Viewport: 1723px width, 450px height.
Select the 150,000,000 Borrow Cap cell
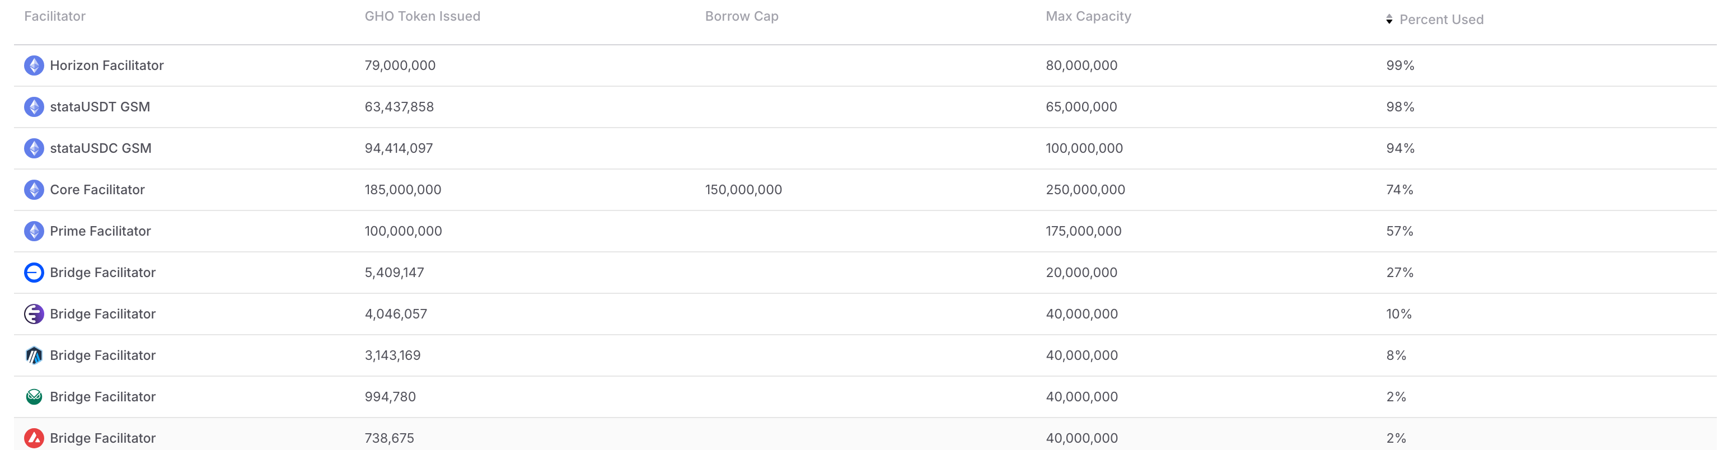[x=743, y=190]
